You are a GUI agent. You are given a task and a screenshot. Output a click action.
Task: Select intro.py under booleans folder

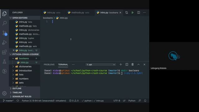point(25,63)
